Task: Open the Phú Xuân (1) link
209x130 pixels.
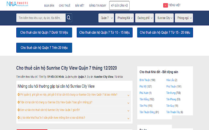Action: 146,93
